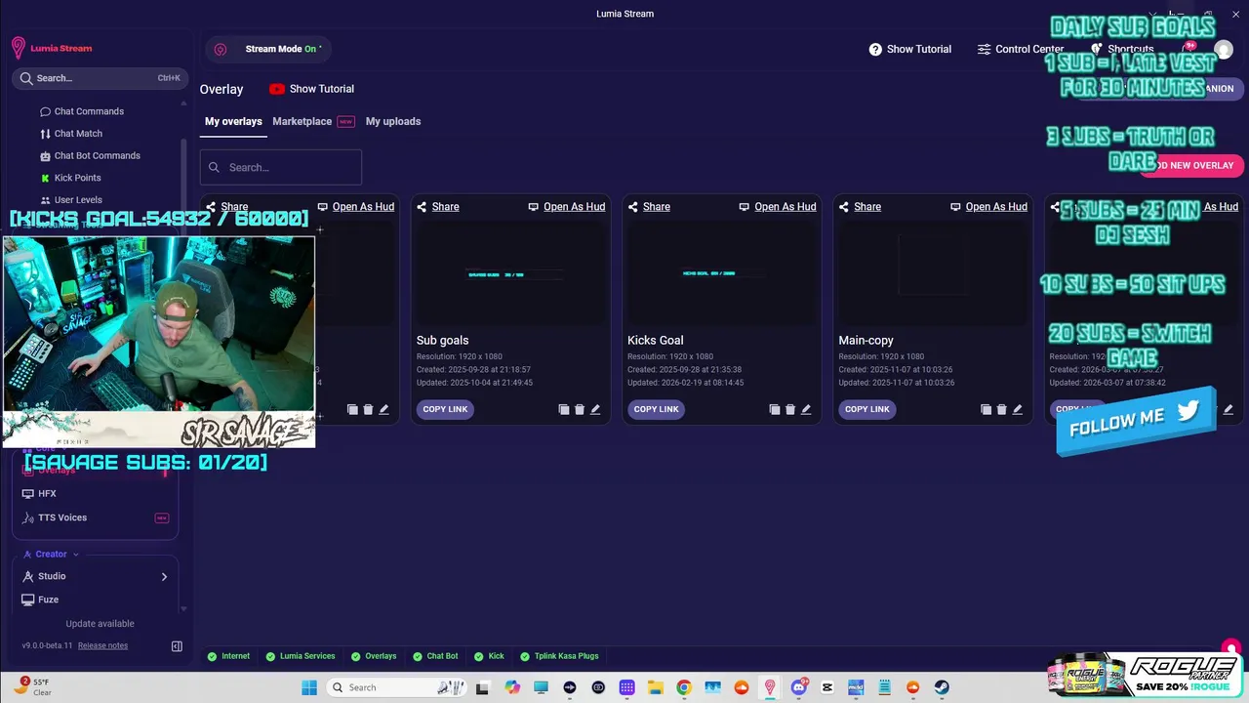Screen dimensions: 1249x703
Task: Open the Kicks Goal overlay thumbnail
Action: [x=721, y=273]
